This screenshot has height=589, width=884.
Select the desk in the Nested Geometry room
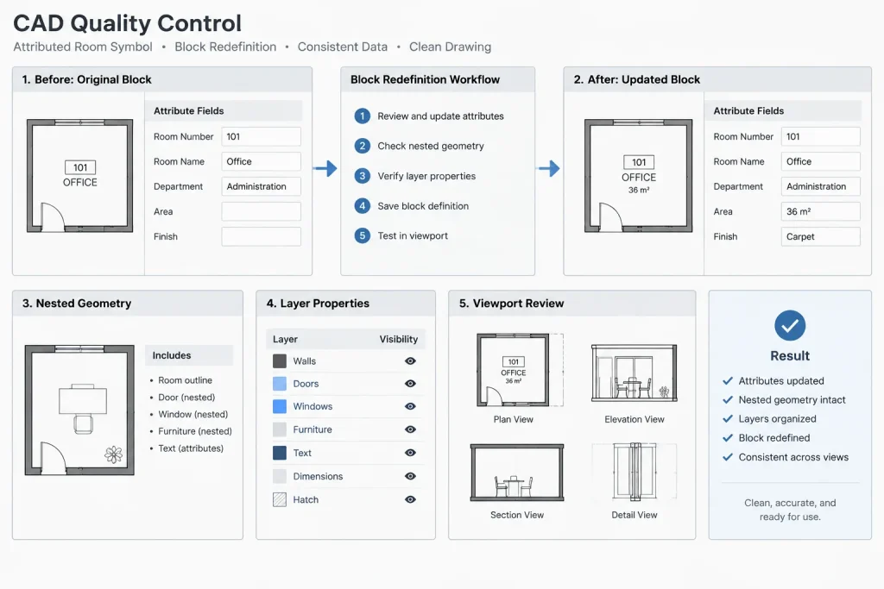click(x=83, y=400)
